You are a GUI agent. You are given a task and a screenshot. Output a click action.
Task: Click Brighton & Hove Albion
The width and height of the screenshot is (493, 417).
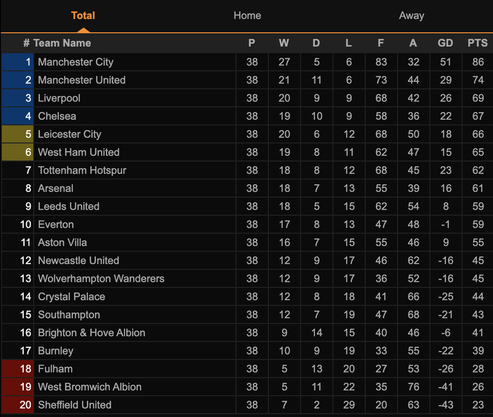click(91, 333)
